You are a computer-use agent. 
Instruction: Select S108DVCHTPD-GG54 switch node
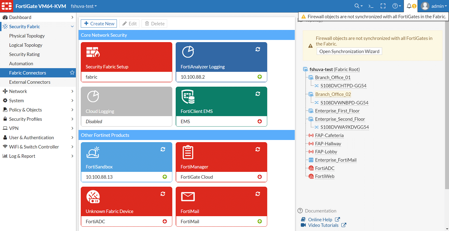pos(343,86)
